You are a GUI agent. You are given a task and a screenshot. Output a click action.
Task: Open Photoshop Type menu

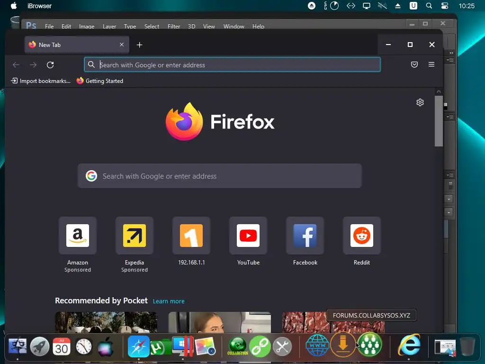click(x=130, y=27)
